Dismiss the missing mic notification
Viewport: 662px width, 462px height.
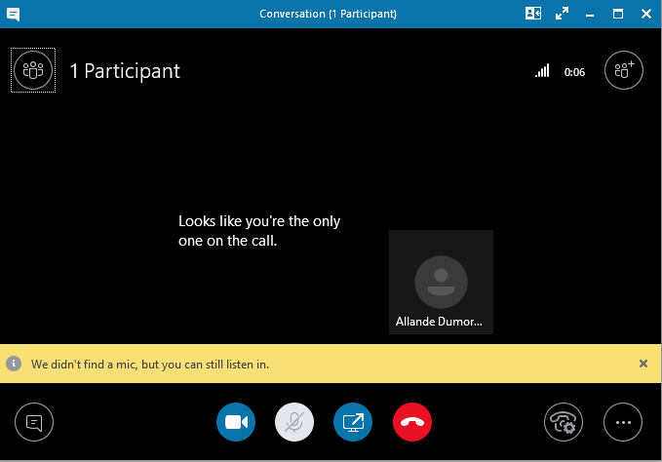[x=643, y=364]
